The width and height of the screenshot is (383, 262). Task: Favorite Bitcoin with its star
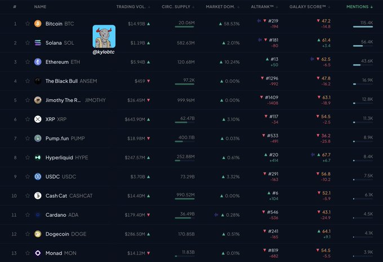coord(28,24)
